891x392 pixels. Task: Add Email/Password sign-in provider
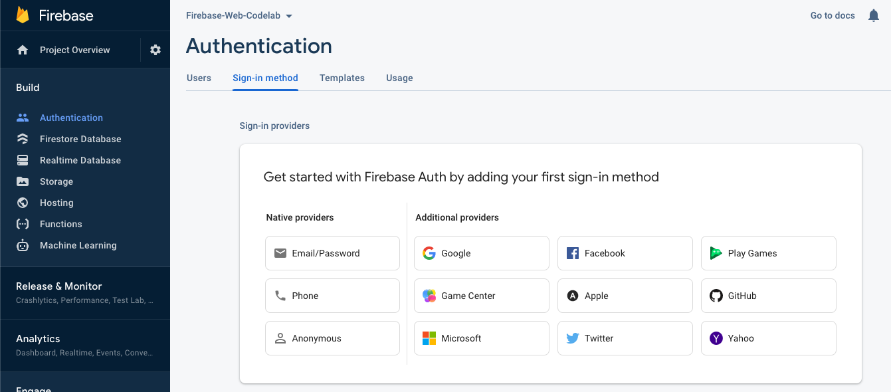coord(332,253)
